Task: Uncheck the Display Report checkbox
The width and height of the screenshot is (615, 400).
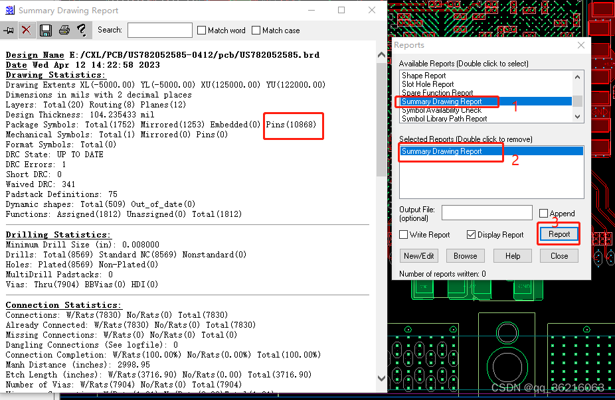Action: click(x=471, y=235)
